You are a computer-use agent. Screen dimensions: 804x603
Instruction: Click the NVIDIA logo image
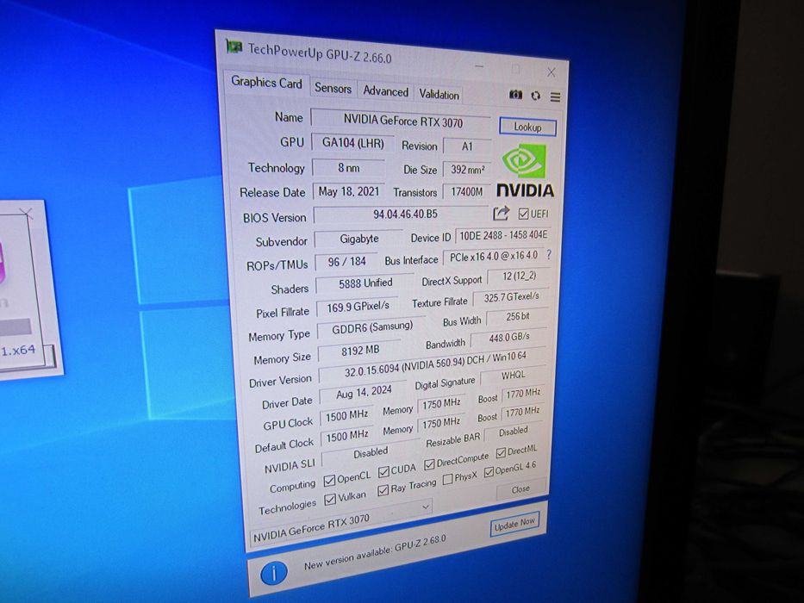(x=525, y=171)
